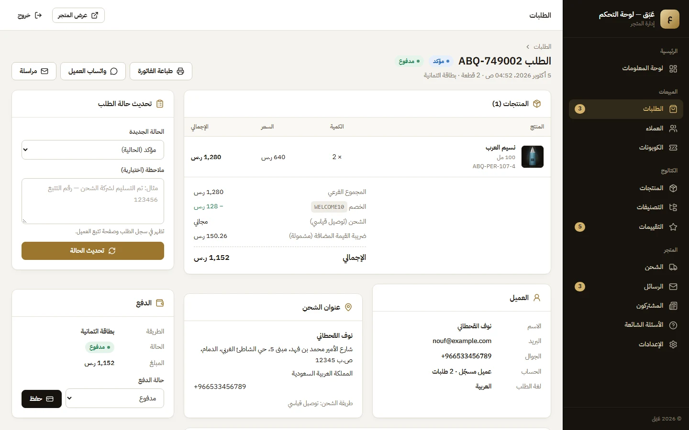Click the التقييمات star icon

[673, 227]
